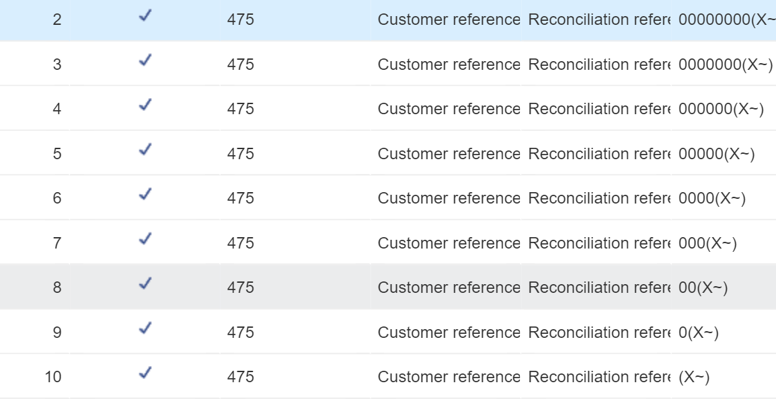Toggle the checkmark in row 3
The image size is (776, 399).
(145, 61)
